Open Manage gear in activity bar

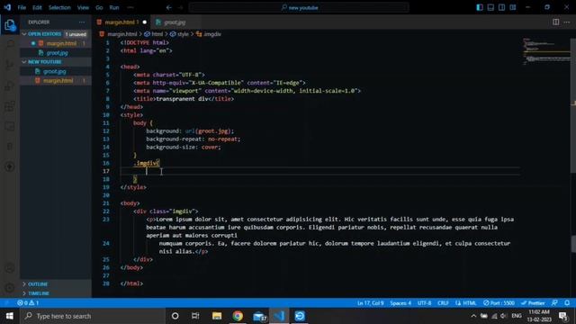[10, 288]
